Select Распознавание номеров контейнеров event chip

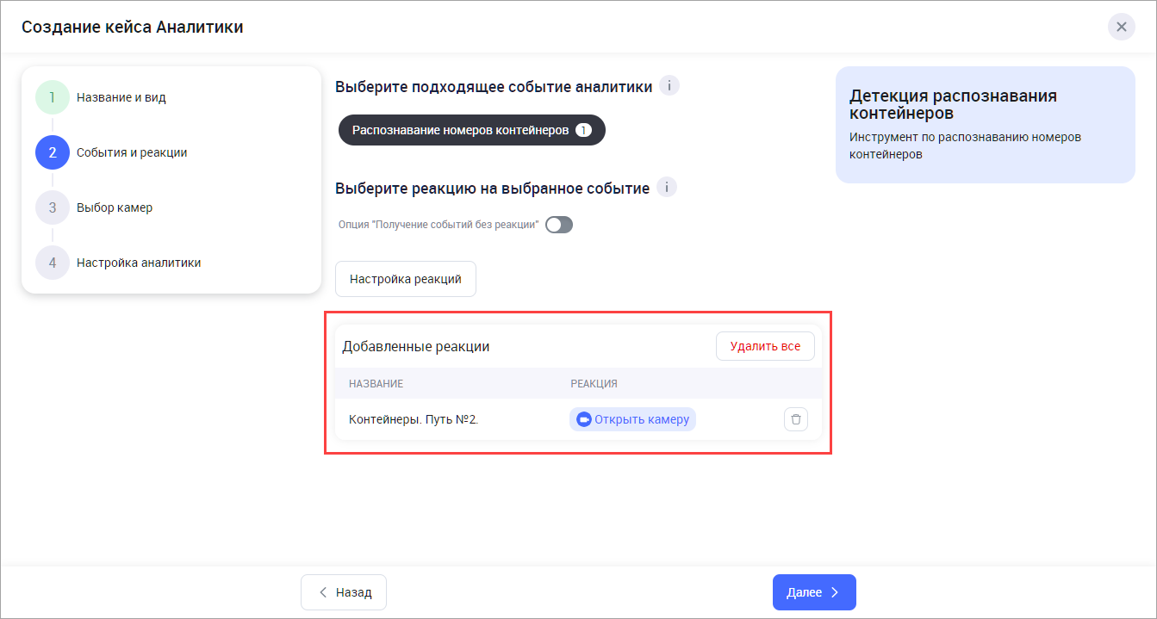461,130
